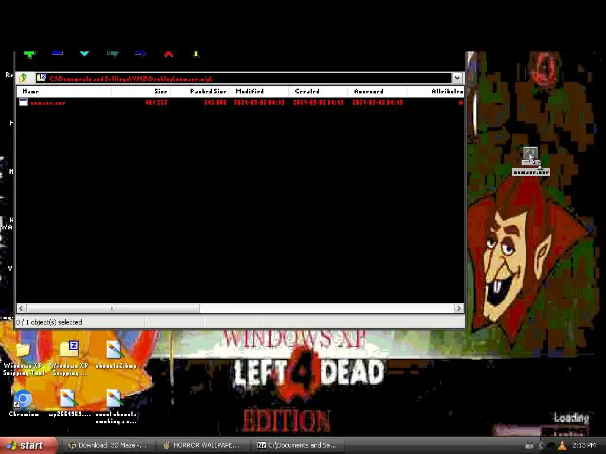Select the red exe file row's icon
The width and height of the screenshot is (606, 454).
24,102
